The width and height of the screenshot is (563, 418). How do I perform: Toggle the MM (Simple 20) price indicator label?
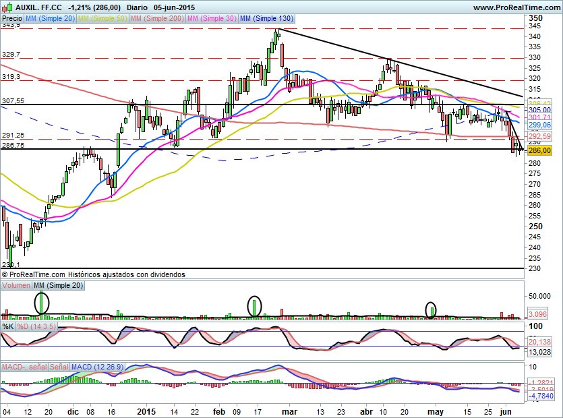(x=50, y=19)
